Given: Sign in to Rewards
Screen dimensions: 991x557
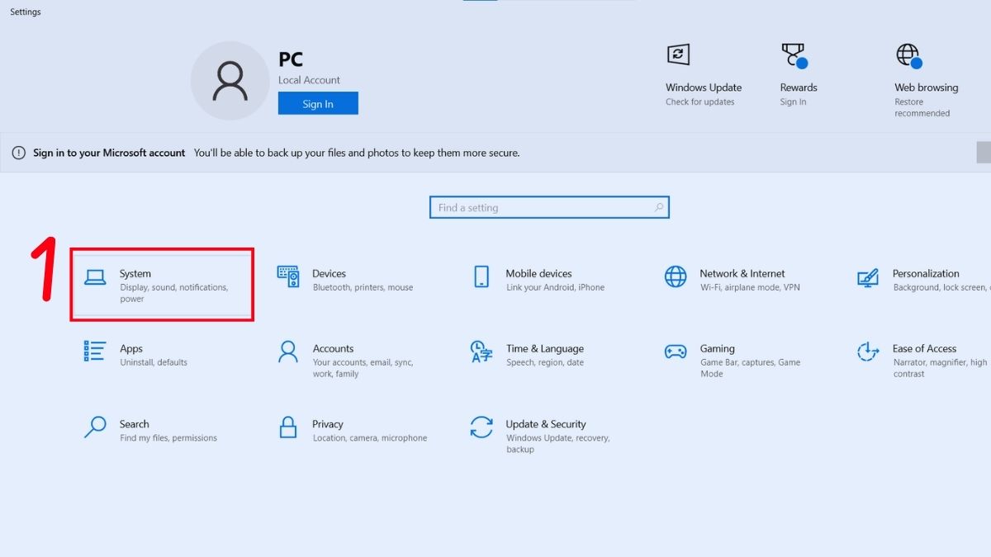Looking at the screenshot, I should coord(797,74).
